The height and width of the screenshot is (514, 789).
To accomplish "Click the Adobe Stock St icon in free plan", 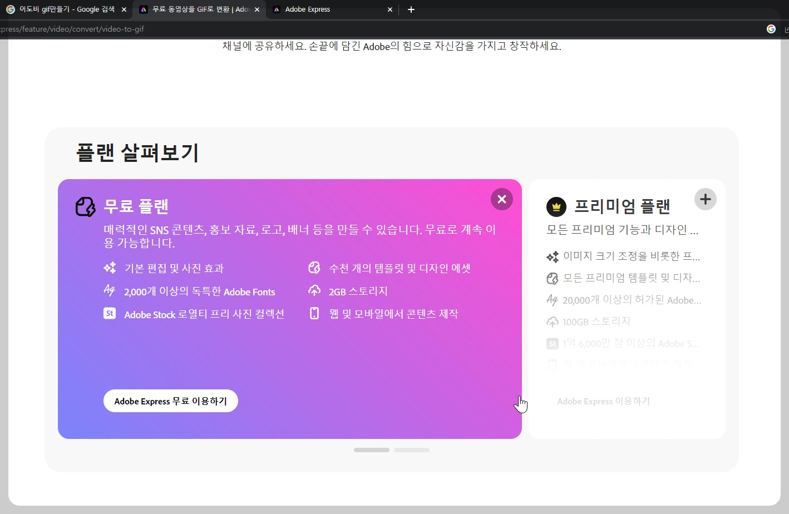I will tap(110, 313).
